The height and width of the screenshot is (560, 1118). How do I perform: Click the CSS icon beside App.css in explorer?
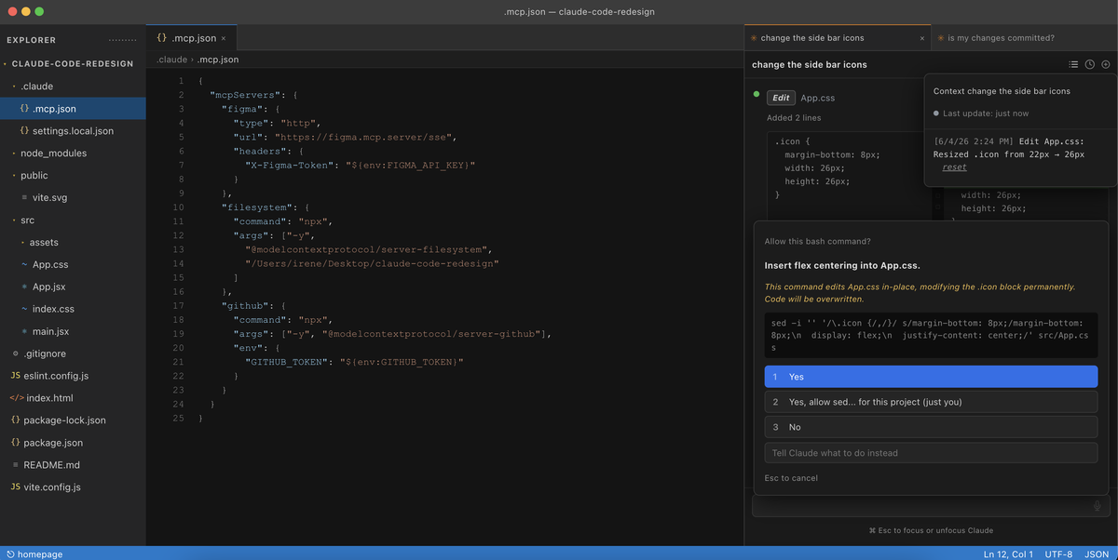tap(24, 265)
